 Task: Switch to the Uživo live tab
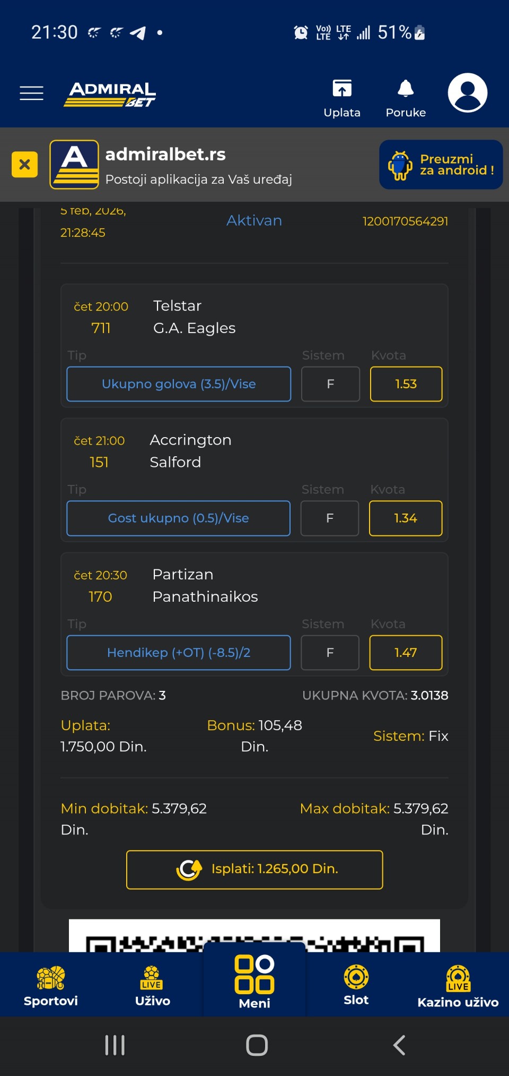(153, 986)
